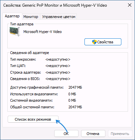Click the Строка адаптера value
The height and width of the screenshot is (140, 135).
pos(58,72)
